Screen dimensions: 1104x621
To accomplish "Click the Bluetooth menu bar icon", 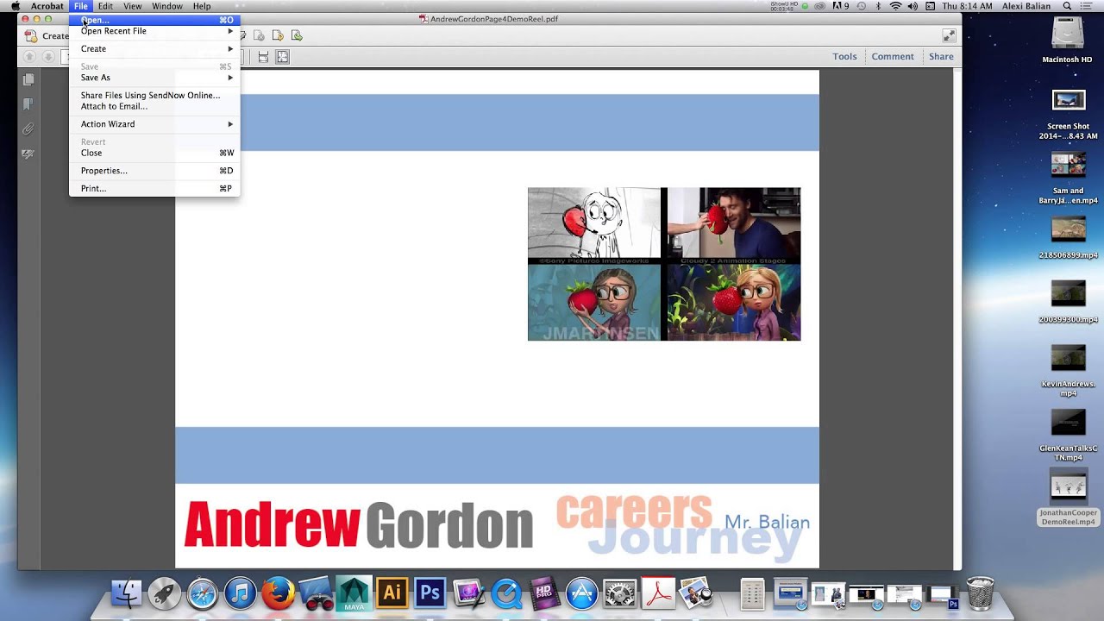I will click(x=877, y=6).
